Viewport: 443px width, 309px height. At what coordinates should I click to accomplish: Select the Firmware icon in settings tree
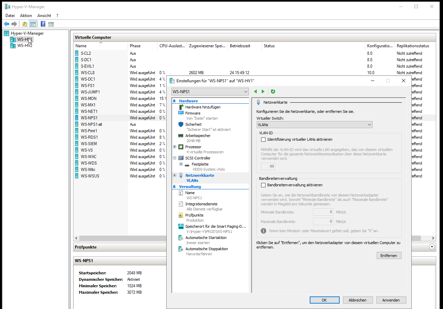(x=181, y=113)
